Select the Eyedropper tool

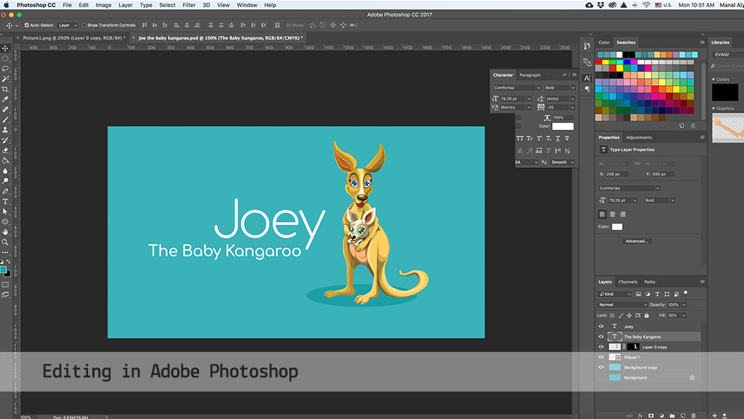(x=5, y=100)
